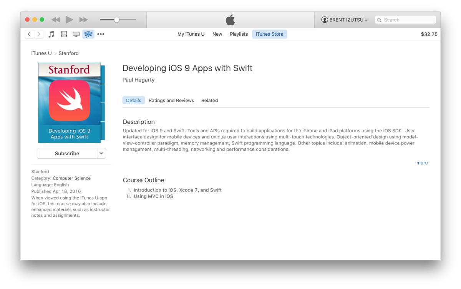Viewport: 461px width, 289px height.
Task: Click the search magnifier icon
Action: [x=379, y=20]
